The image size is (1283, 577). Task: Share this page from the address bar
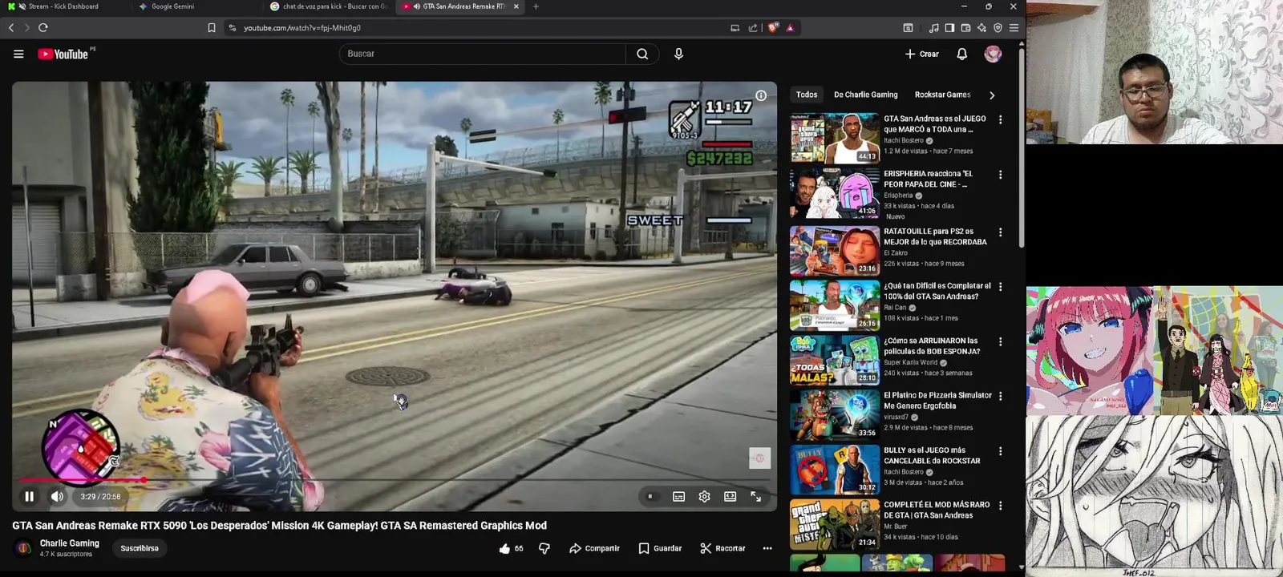(x=753, y=27)
